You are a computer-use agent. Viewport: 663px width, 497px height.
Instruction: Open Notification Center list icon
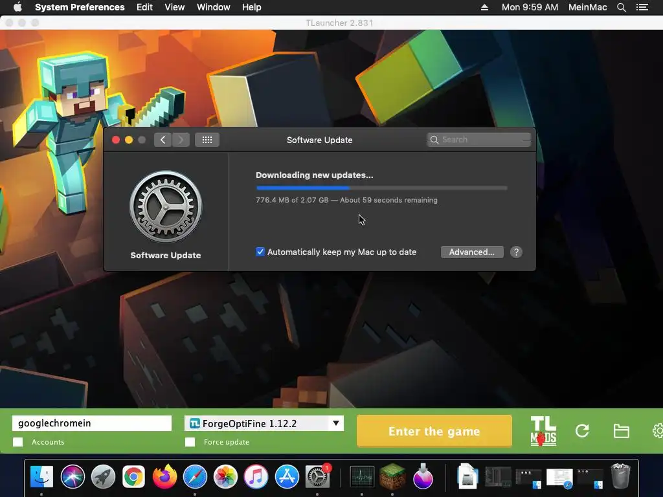pyautogui.click(x=642, y=7)
